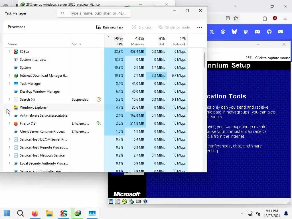Sort processes by the CPU column
292x219 pixels.
tap(120, 44)
